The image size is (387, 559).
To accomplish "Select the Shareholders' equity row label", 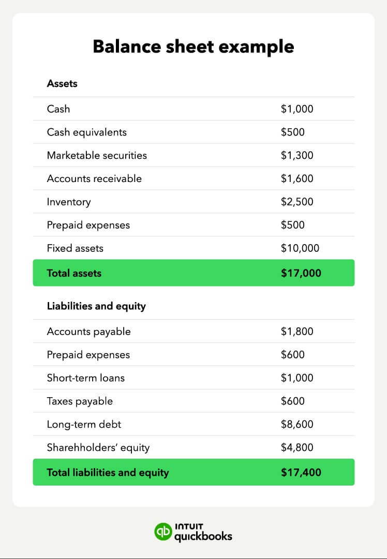I will coord(98,448).
